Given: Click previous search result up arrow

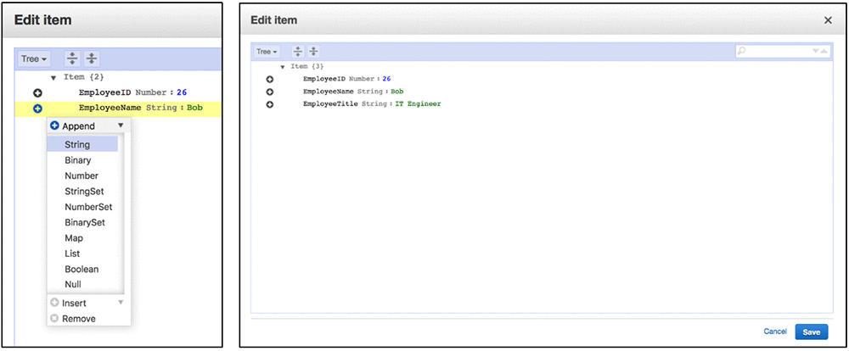Looking at the screenshot, I should coord(824,51).
